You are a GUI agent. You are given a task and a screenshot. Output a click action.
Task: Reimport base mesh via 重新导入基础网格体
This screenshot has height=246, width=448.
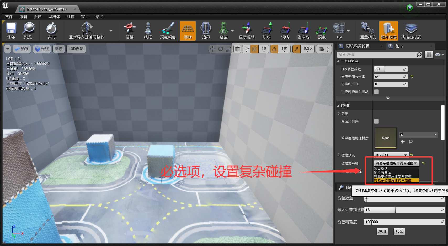pos(87,31)
